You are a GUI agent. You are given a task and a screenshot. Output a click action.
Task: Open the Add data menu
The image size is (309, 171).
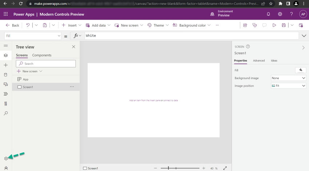point(98,25)
